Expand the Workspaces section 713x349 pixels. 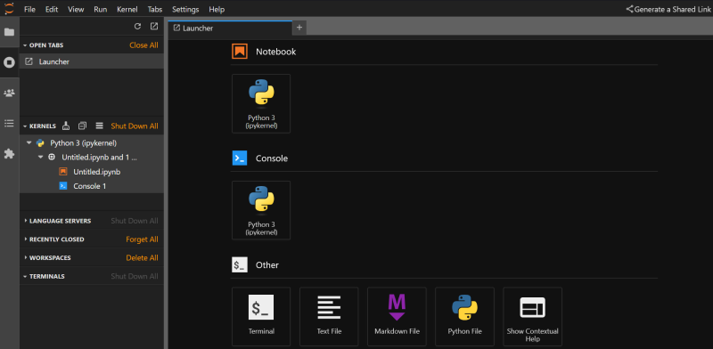26,257
